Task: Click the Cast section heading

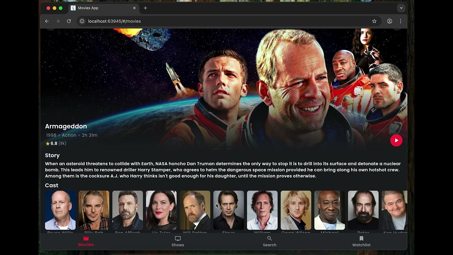Action: pyautogui.click(x=52, y=185)
